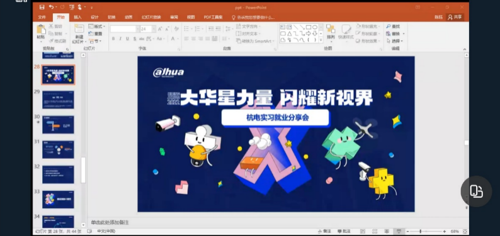Viewport: 500px width, 236px height.
Task: Toggle text Shadow (S)
Action: [x=135, y=39]
